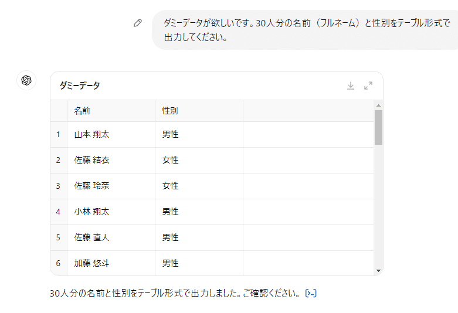This screenshot has width=458, height=313.
Task: Click cell 佐藤 玲奈
Action: coord(111,186)
